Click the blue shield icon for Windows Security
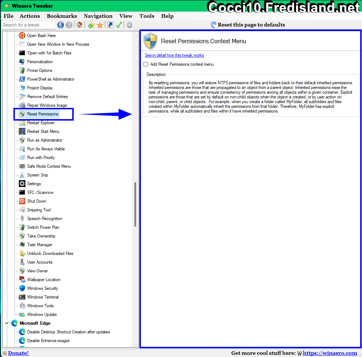Image resolution: width=362 pixels, height=357 pixels. coord(22,288)
